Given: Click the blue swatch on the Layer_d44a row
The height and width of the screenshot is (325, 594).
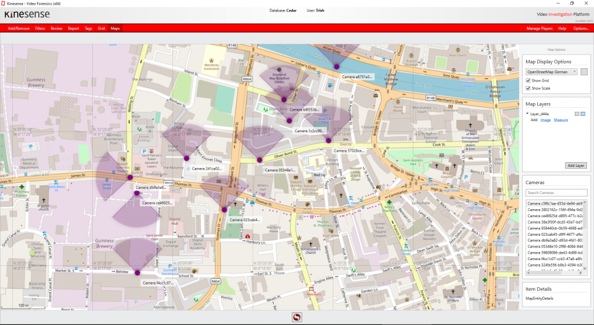Looking at the screenshot, I should 583,114.
